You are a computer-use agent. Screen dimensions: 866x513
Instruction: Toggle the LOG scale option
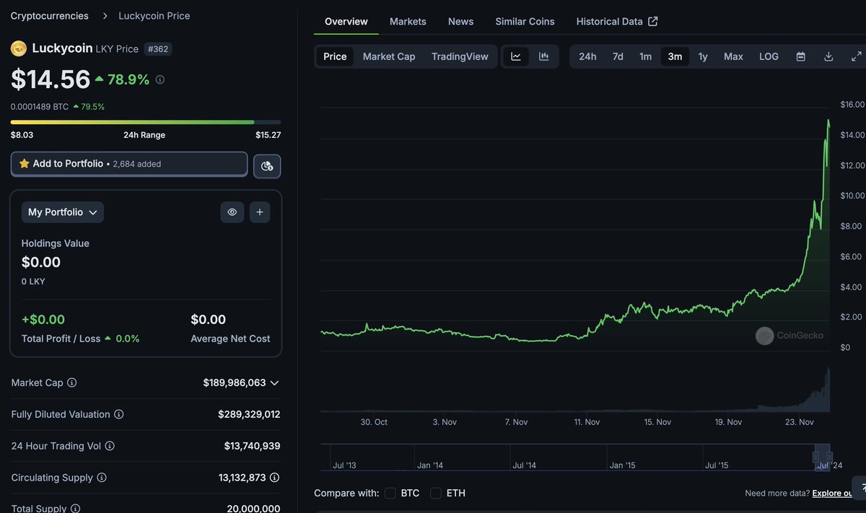click(769, 56)
